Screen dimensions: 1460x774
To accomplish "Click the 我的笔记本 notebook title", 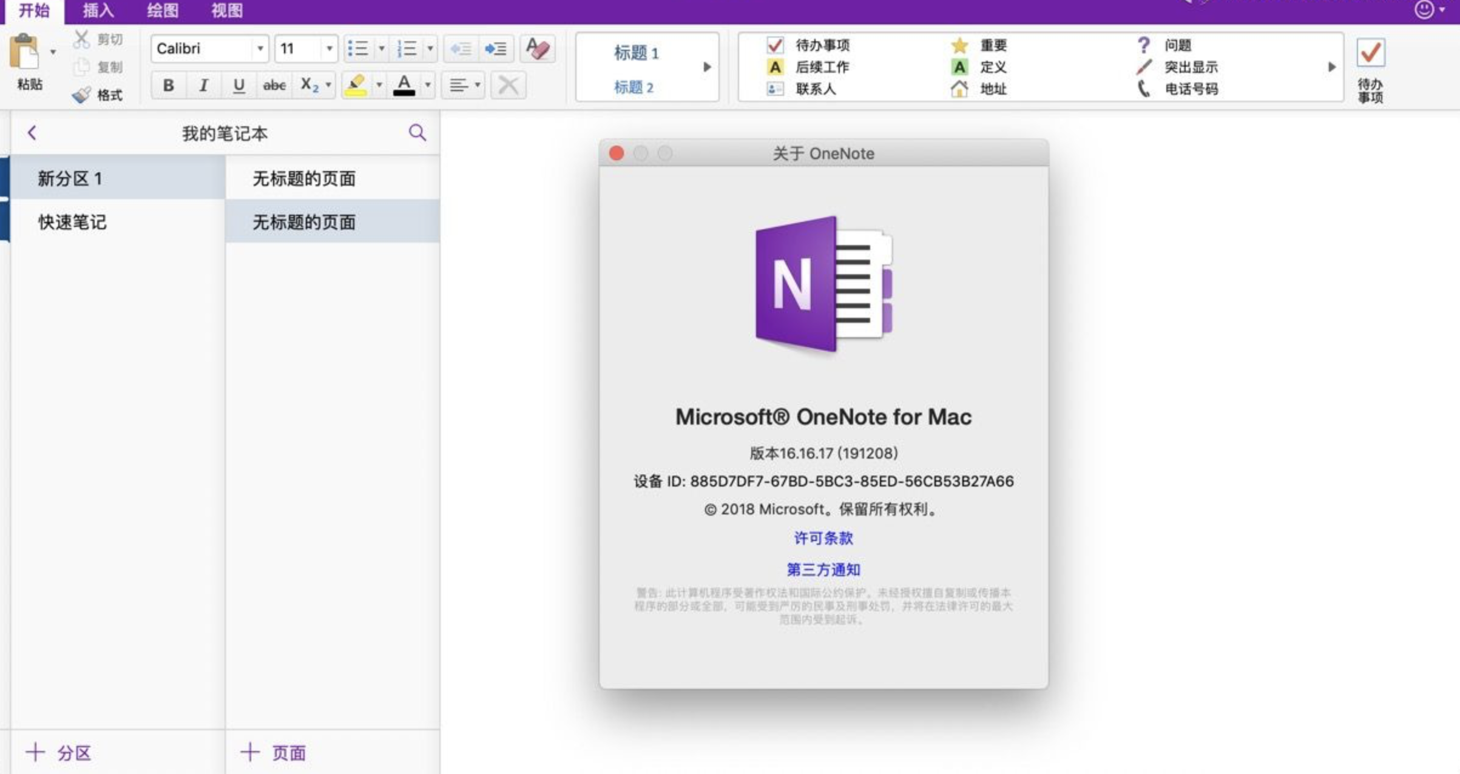I will [x=225, y=133].
